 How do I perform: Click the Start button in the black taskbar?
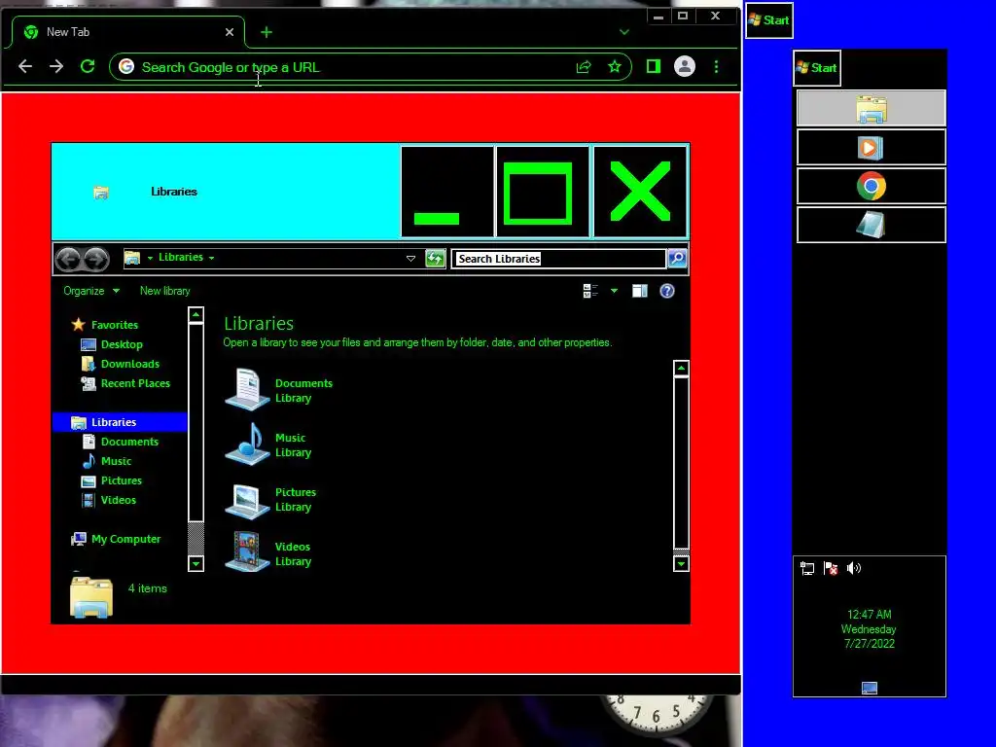pyautogui.click(x=817, y=68)
